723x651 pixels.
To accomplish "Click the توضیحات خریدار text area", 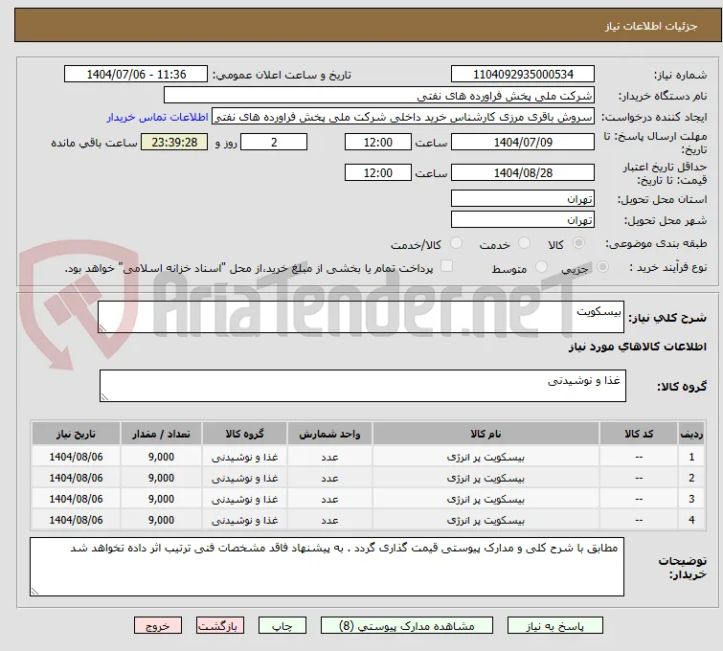I will 327,567.
